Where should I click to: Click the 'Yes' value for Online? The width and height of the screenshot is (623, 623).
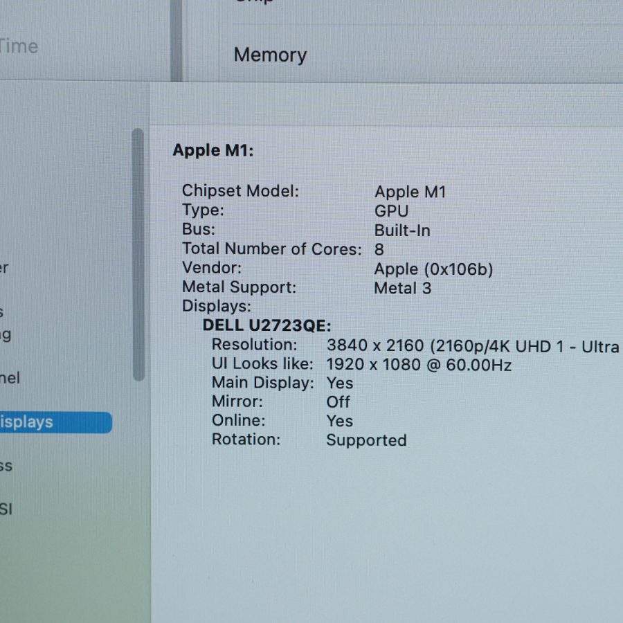coord(340,421)
